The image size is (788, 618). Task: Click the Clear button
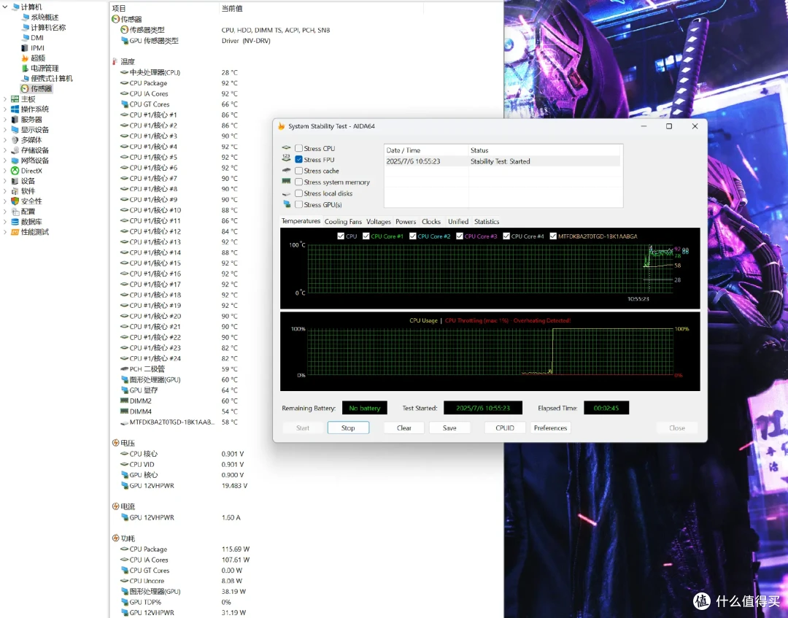click(404, 428)
